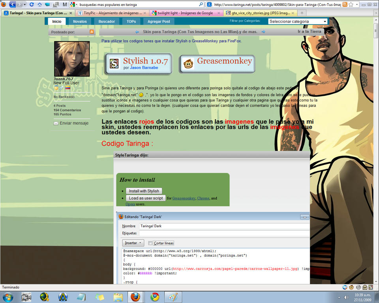This screenshot has height=303, width=379.
Task: Toggle the 'Cortar líneas' checkbox
Action: point(150,243)
